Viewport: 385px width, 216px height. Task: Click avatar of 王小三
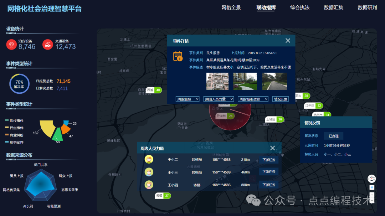pyautogui.click(x=149, y=172)
